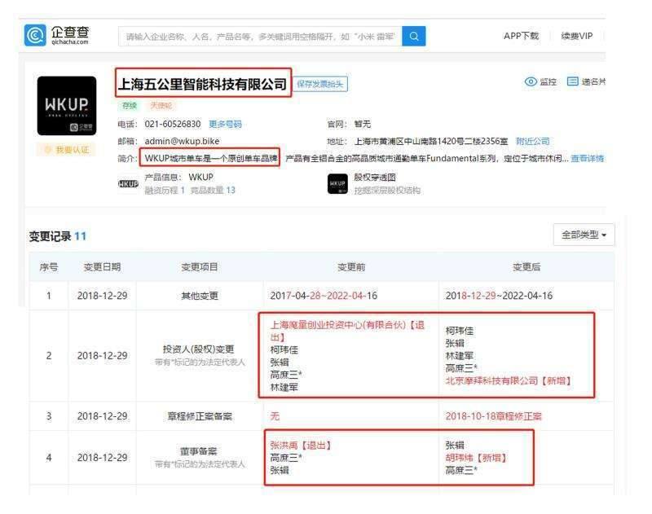This screenshot has height=514, width=652.
Task: Click 北京摩拜科技有限公司【新增】 entry
Action: pyautogui.click(x=509, y=380)
